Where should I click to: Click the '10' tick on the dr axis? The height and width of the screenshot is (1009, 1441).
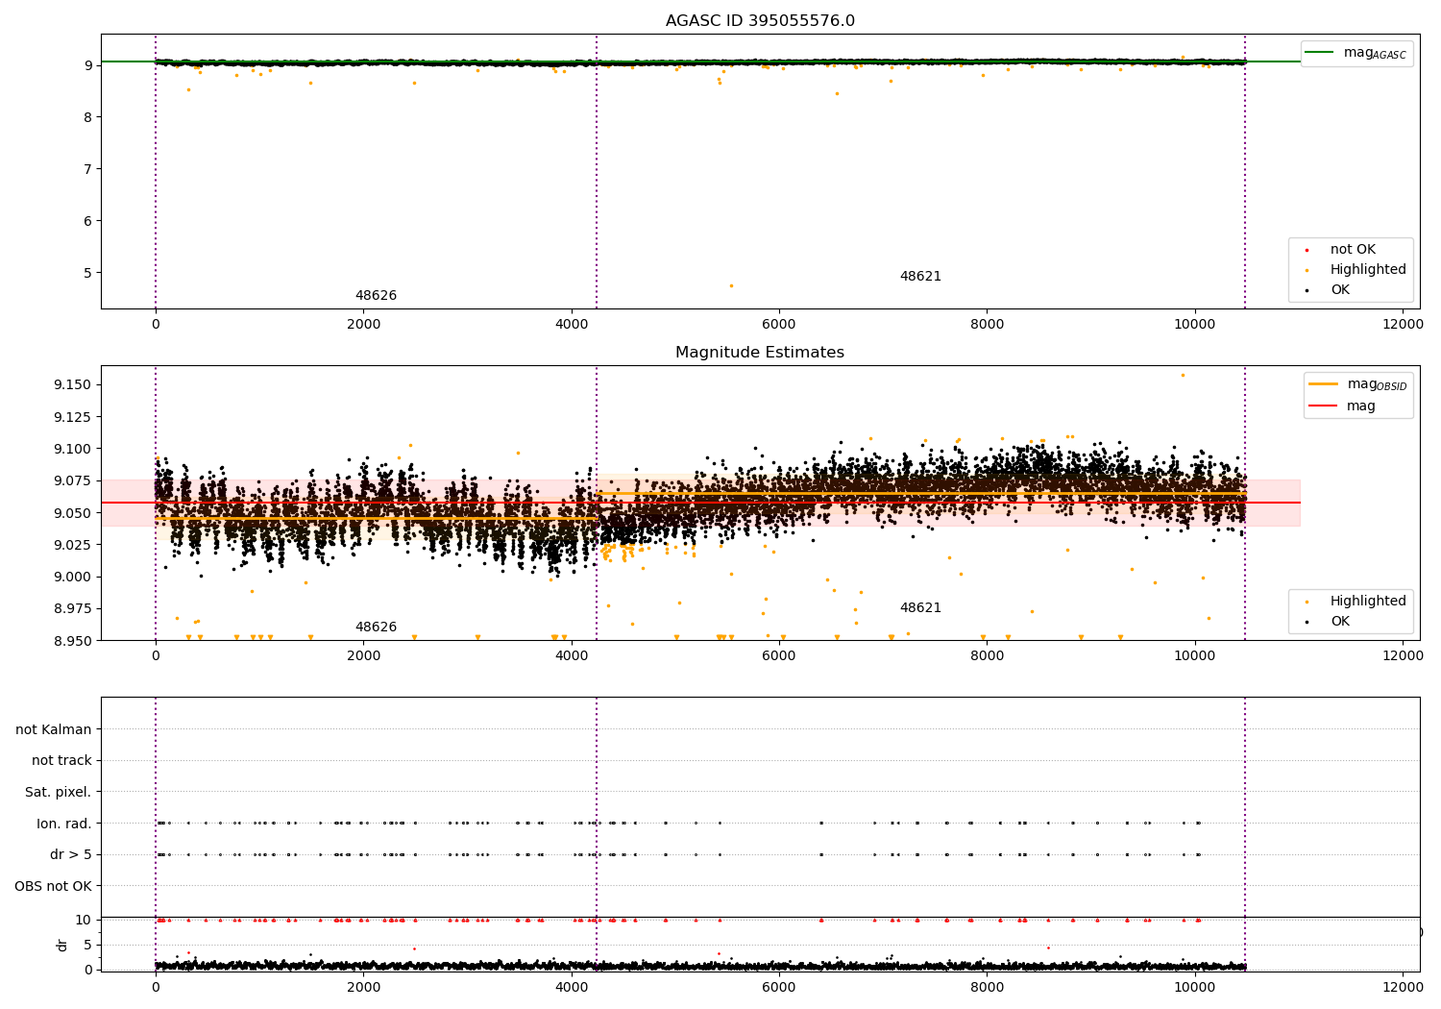pos(85,920)
